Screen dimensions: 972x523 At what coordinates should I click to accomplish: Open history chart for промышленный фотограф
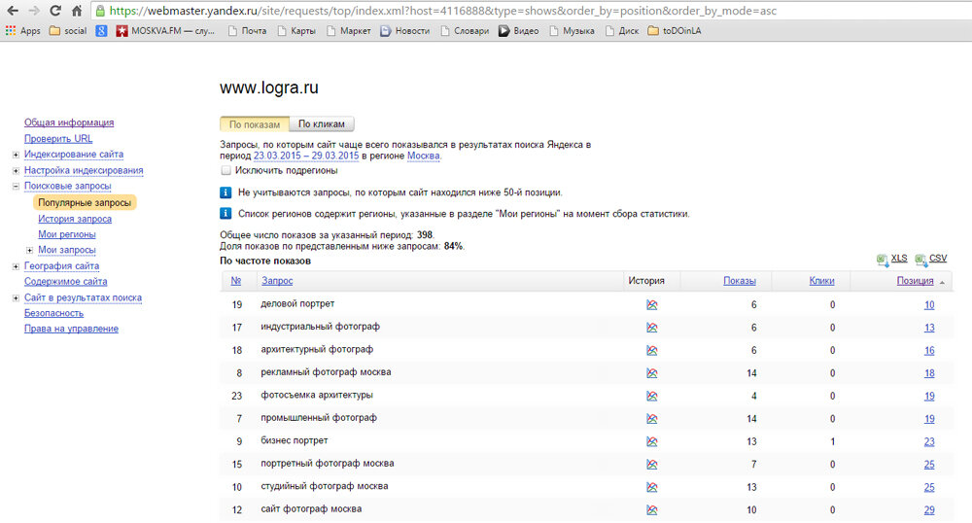click(651, 418)
